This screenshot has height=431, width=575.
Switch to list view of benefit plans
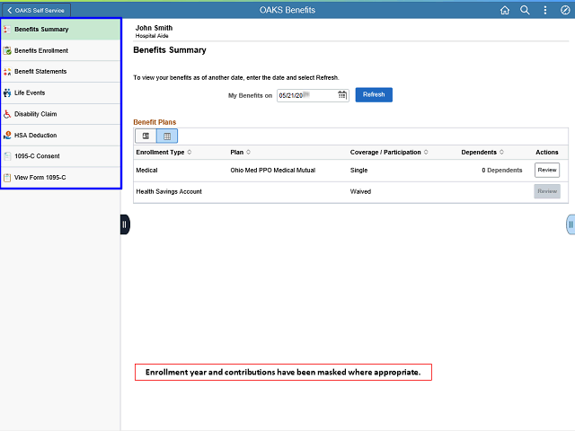(146, 136)
